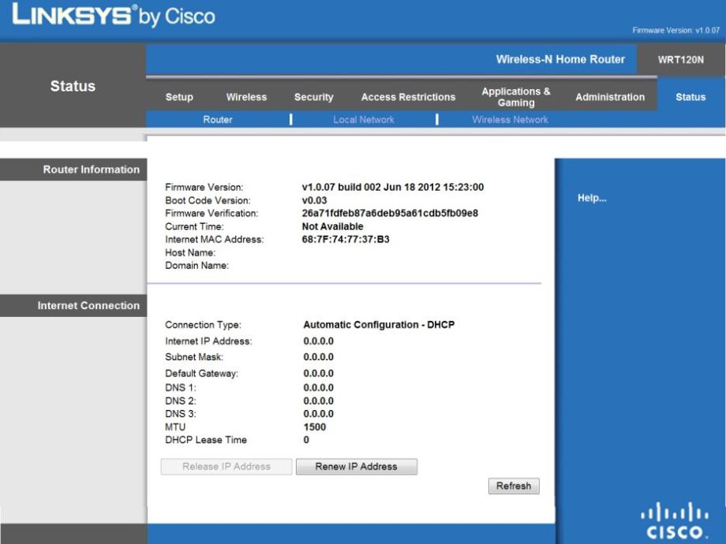Click the Internet MAC Address value
Viewport: 726px width, 544px height.
tap(346, 240)
